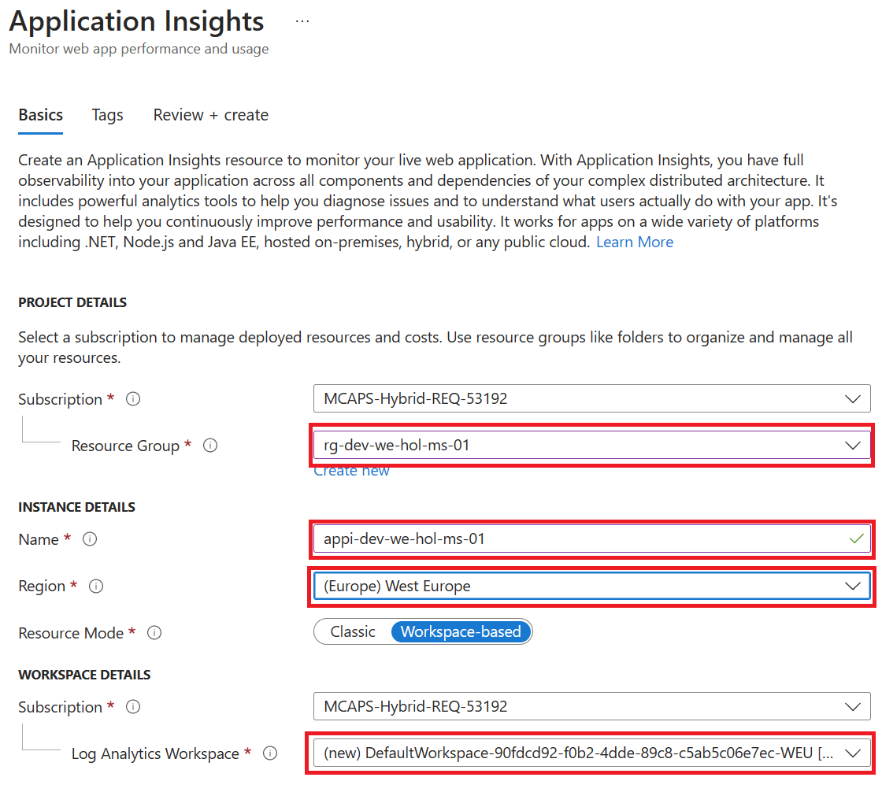Open the Subscription info tooltip icon
Image resolution: width=882 pixels, height=792 pixels.
click(132, 399)
